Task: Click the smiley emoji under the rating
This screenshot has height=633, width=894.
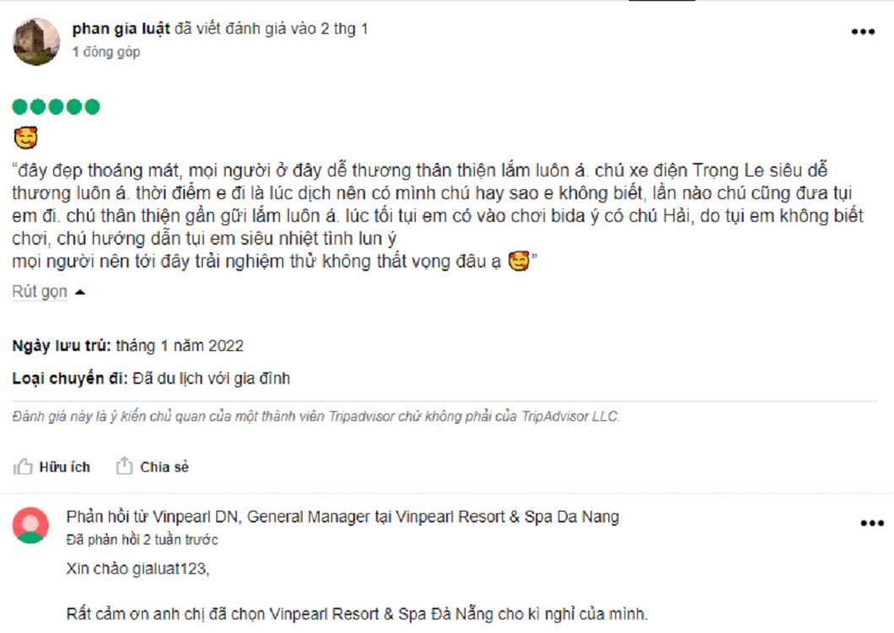Action: [x=25, y=138]
